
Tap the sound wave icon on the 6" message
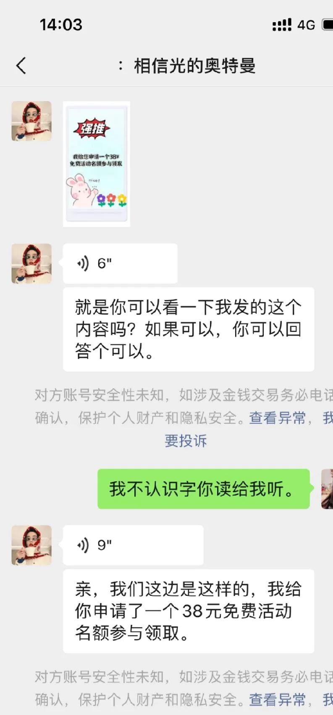tap(83, 264)
